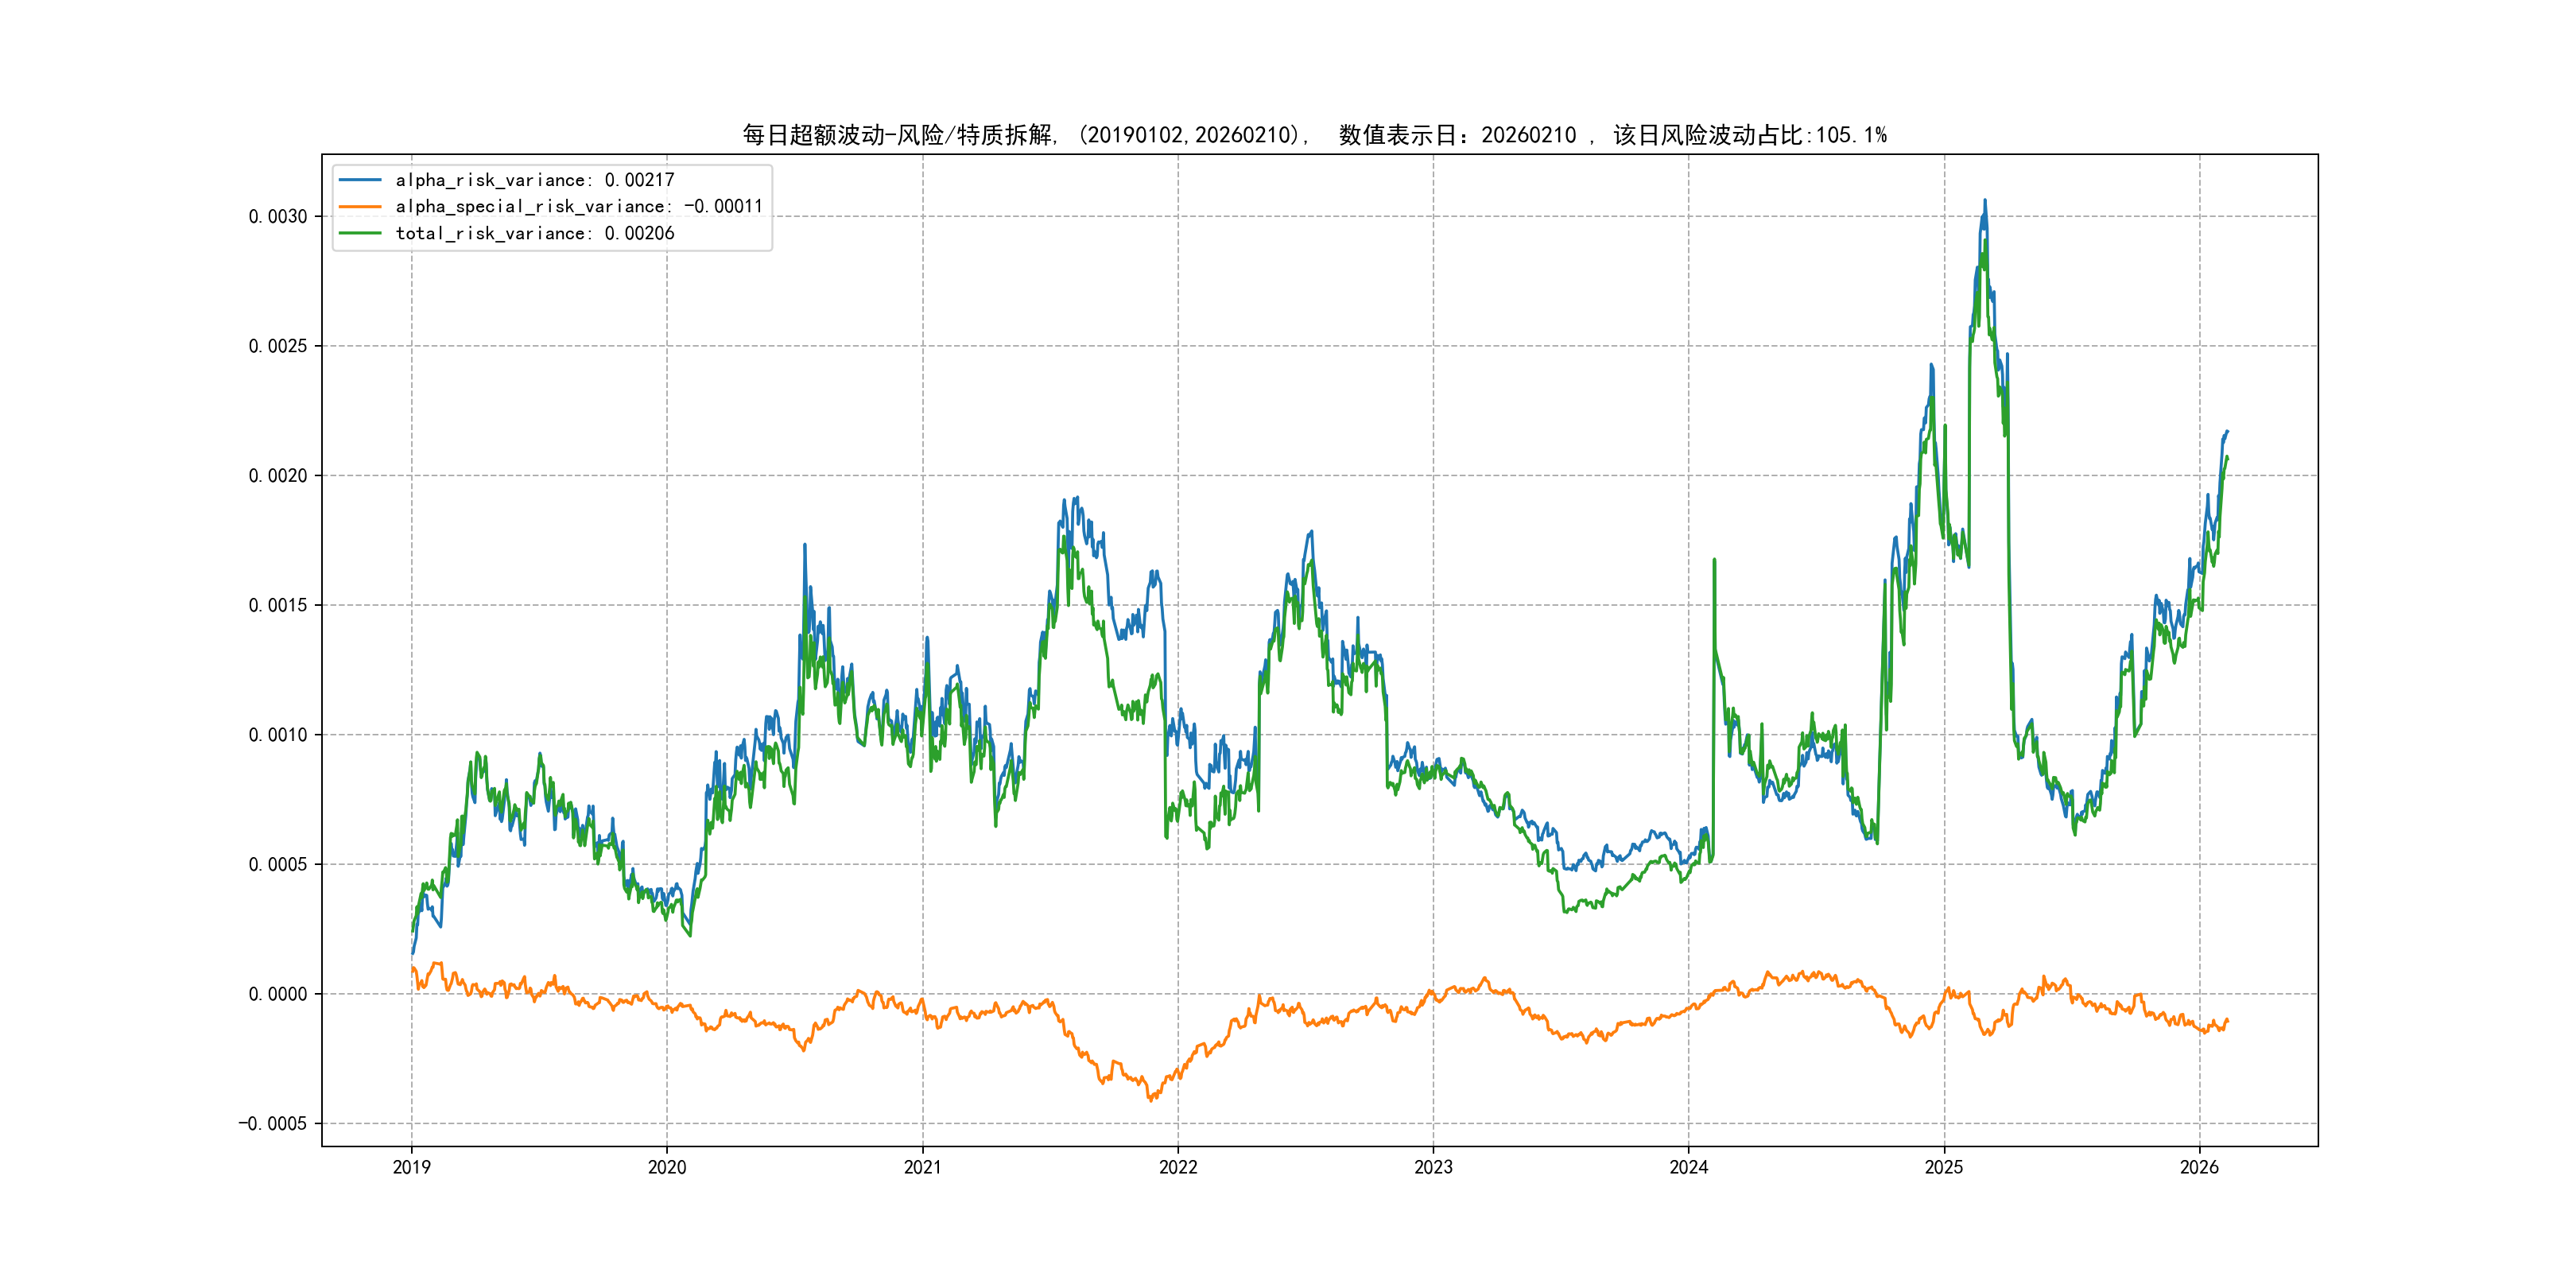Click the green total_risk_variance legend line

[360, 233]
